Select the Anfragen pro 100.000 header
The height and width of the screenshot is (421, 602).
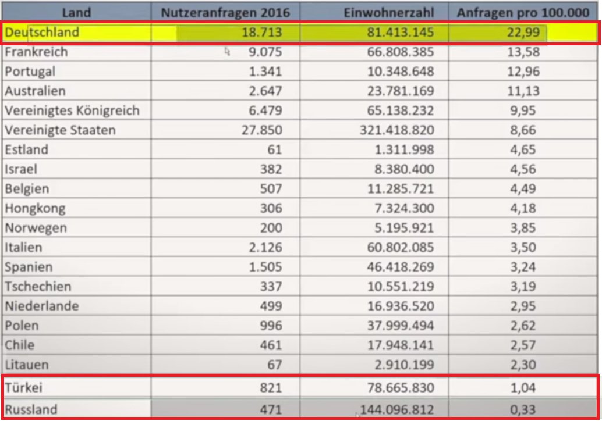click(x=523, y=12)
